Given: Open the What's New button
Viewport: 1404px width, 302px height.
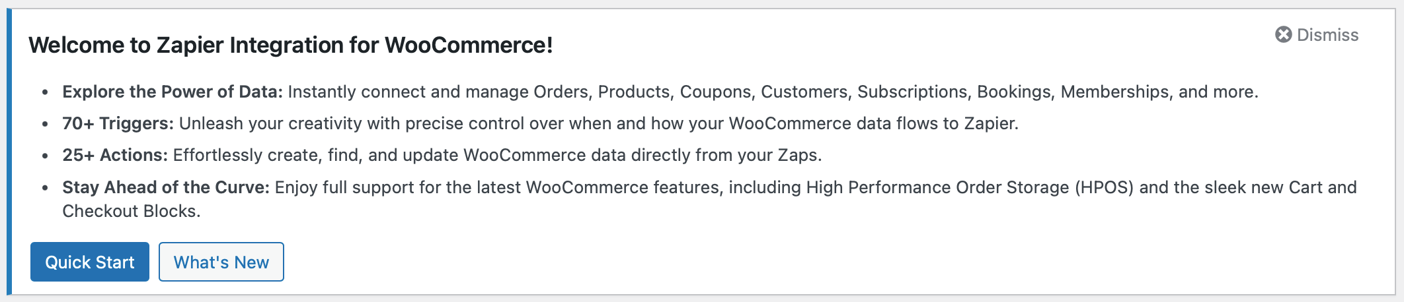Looking at the screenshot, I should pos(221,262).
